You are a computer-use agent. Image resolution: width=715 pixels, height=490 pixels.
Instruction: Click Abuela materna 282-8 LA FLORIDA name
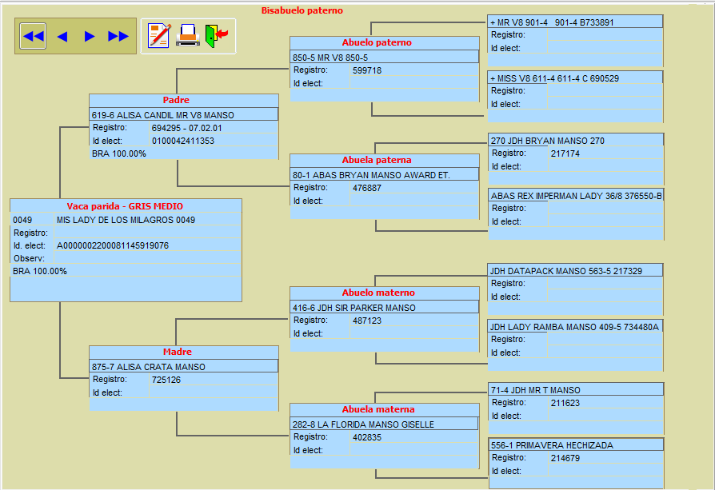[x=384, y=424]
